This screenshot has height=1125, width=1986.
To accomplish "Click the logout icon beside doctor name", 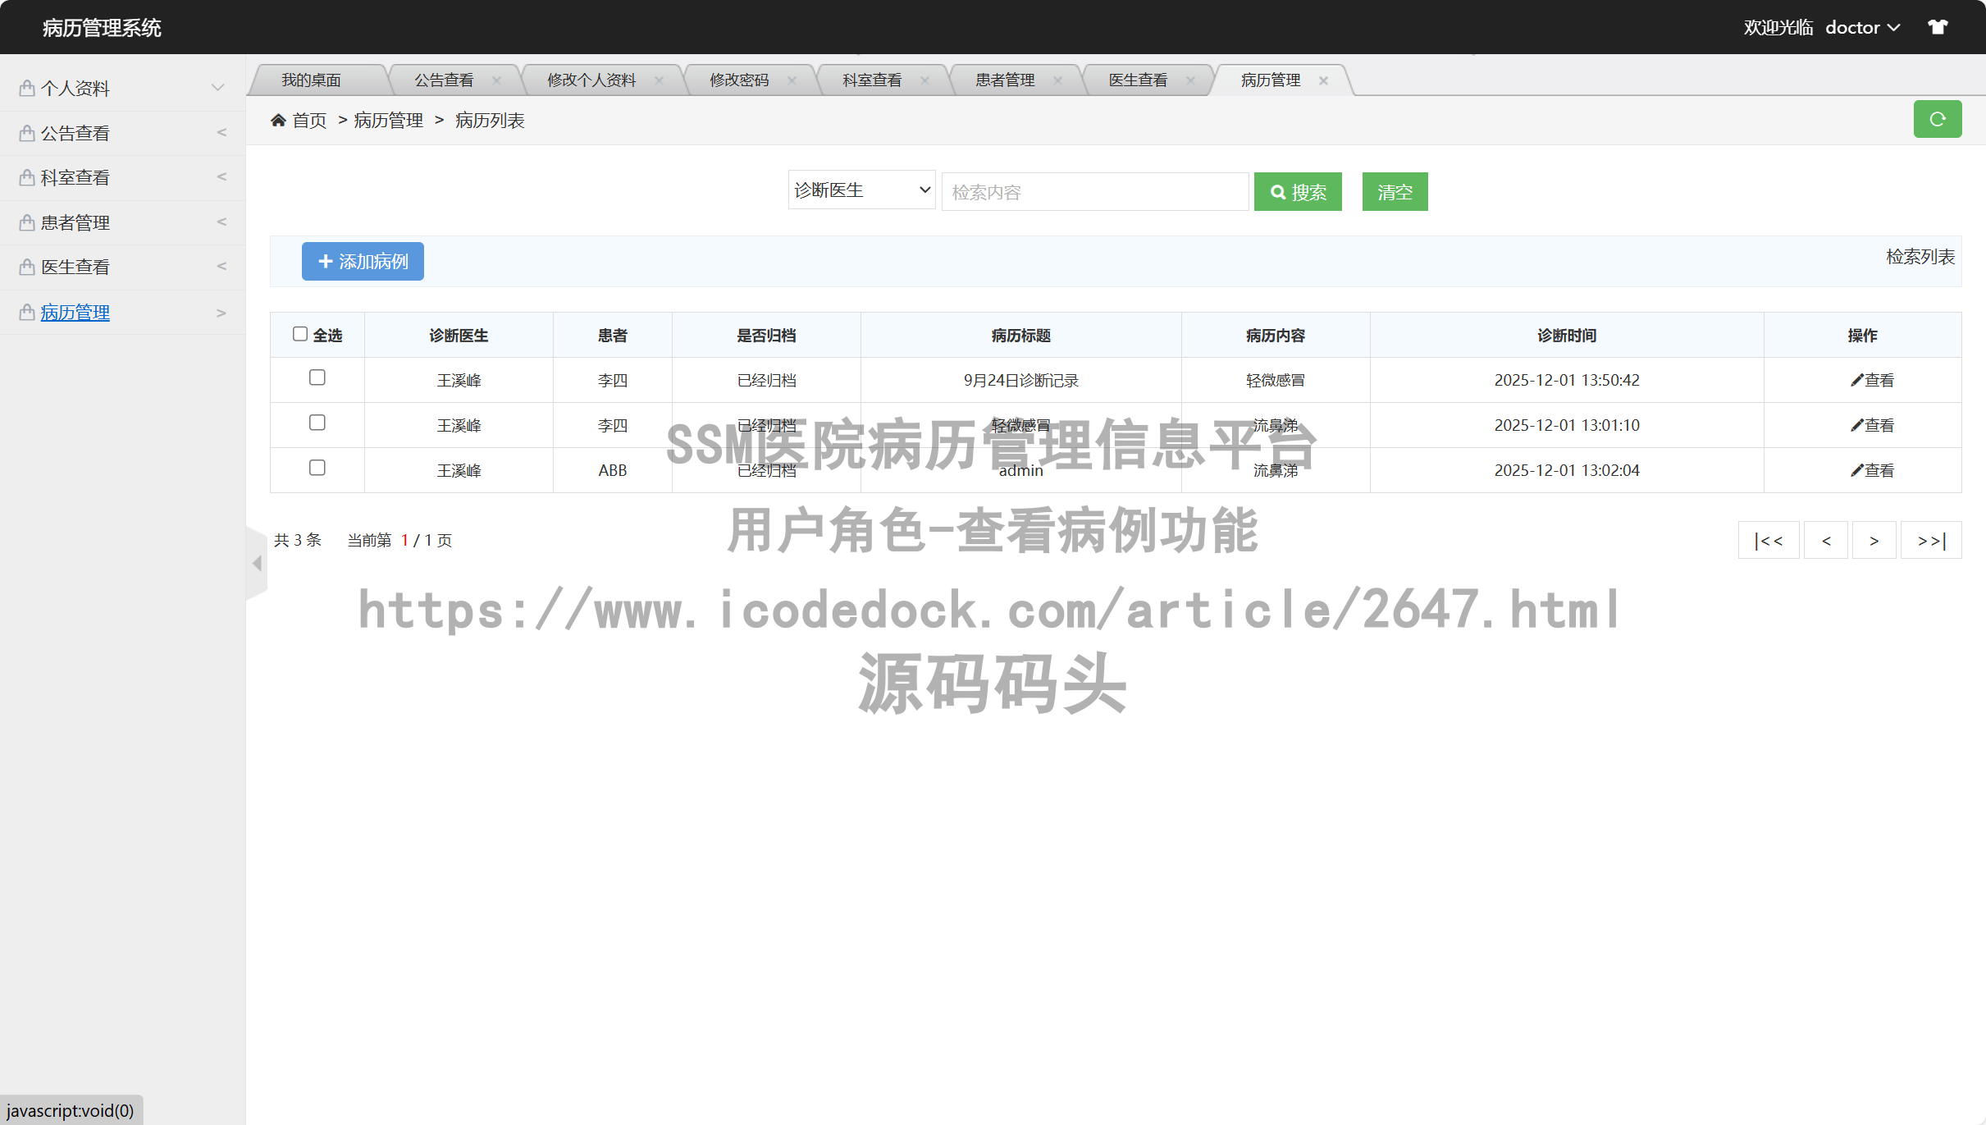I will (1938, 27).
